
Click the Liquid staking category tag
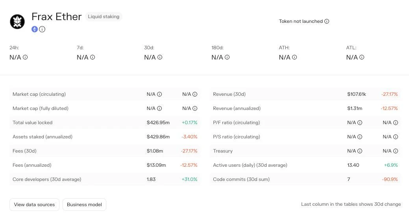pyautogui.click(x=104, y=17)
